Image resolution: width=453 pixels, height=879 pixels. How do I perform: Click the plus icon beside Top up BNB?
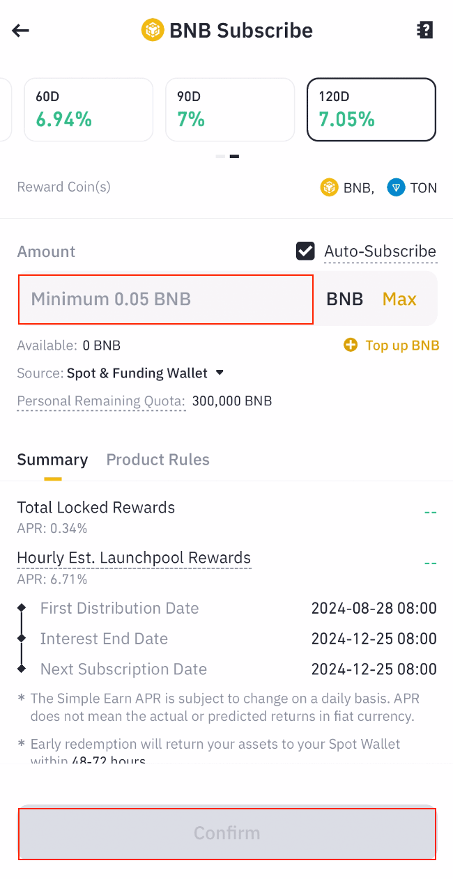(351, 345)
